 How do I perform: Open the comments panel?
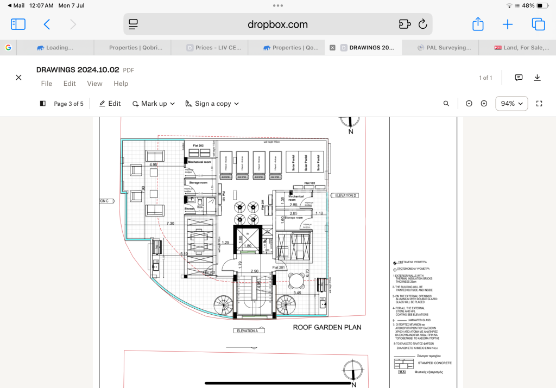point(519,78)
